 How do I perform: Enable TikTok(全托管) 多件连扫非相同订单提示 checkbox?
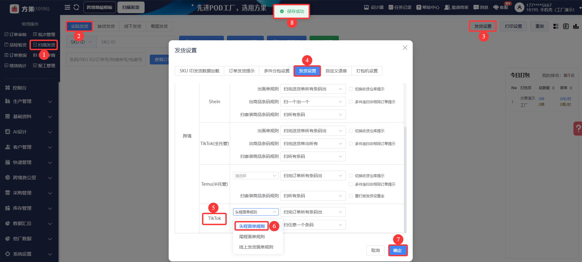coord(351,144)
